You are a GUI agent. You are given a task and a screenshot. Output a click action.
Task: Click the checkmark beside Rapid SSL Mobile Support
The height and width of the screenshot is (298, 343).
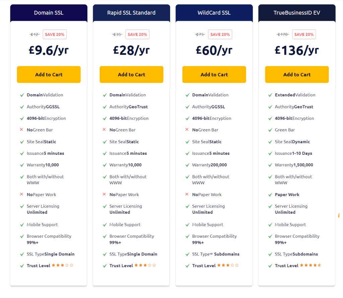click(x=105, y=225)
